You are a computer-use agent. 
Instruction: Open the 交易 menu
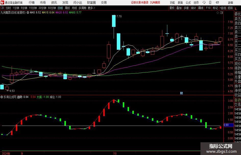pyautogui.click(x=104, y=3)
